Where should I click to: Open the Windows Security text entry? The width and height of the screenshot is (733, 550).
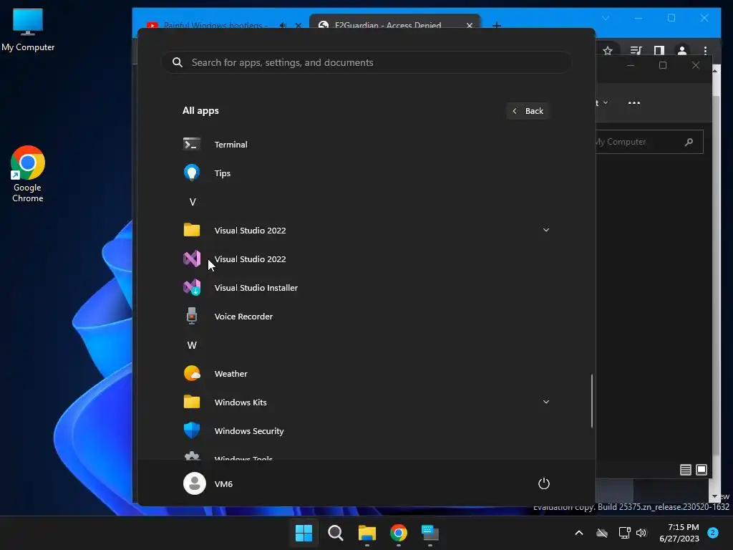point(249,430)
